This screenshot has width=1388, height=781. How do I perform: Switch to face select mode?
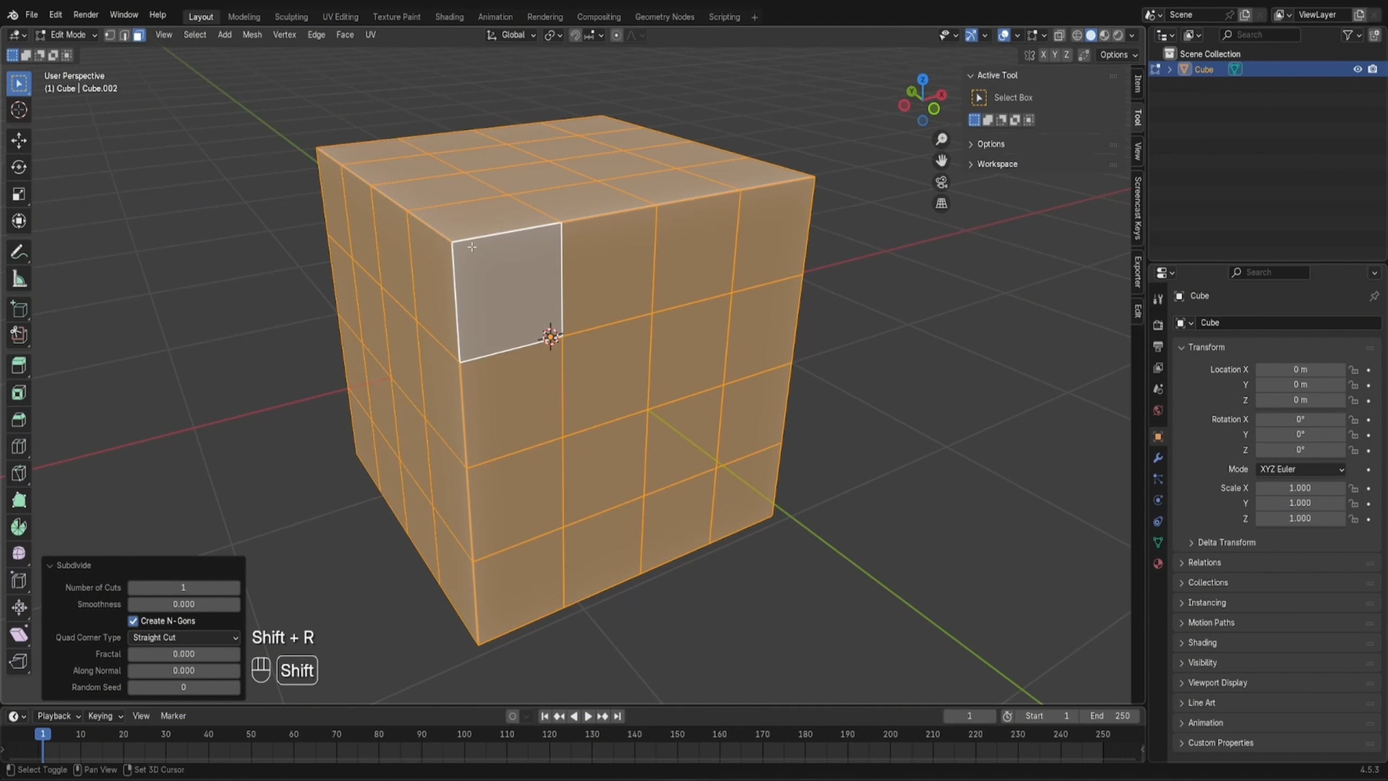pos(139,35)
